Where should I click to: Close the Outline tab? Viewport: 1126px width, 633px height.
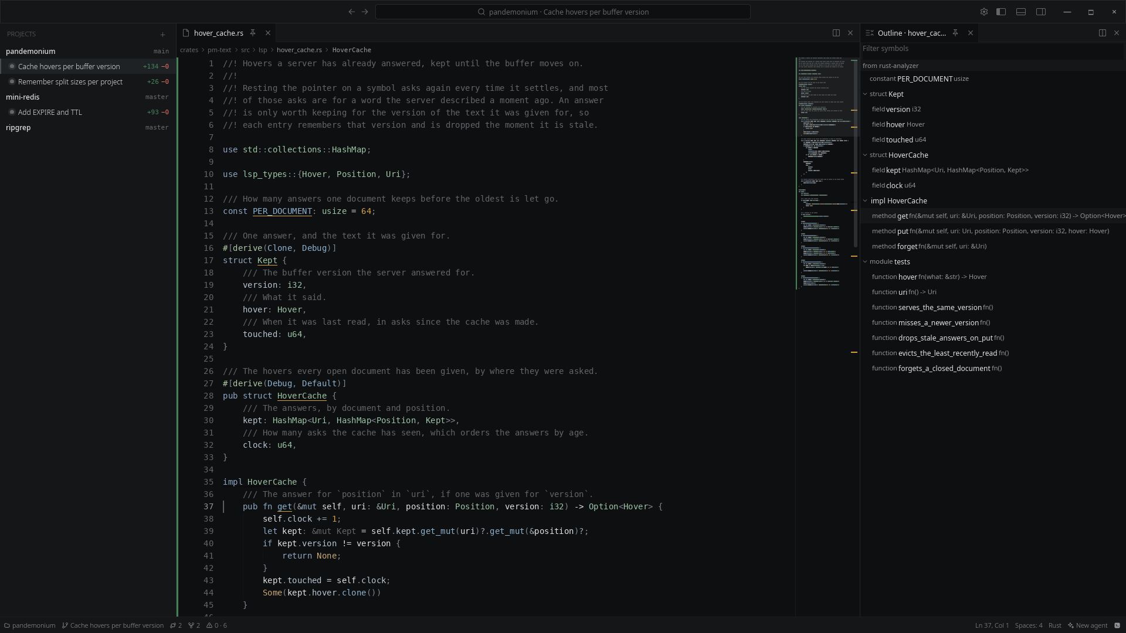pos(971,33)
